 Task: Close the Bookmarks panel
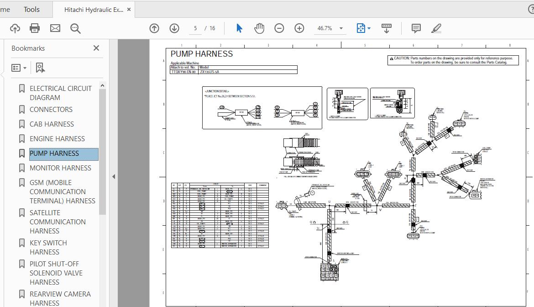point(96,48)
